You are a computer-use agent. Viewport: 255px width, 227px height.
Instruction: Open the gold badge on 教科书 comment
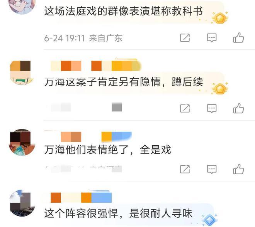[x=220, y=18]
